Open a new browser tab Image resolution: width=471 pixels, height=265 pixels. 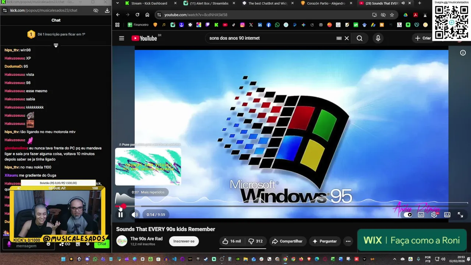tap(419, 3)
